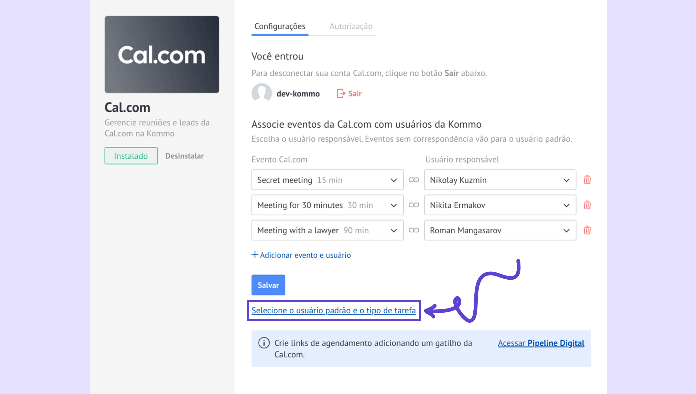Click link icon beside Secret meeting

tap(414, 180)
